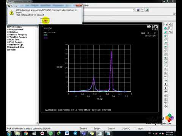
Task: Set front view
Action: [166, 36]
